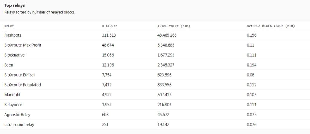This screenshot has width=310, height=134.
Task: Select BloXroute Max Profit relay
Action: (x=23, y=45)
